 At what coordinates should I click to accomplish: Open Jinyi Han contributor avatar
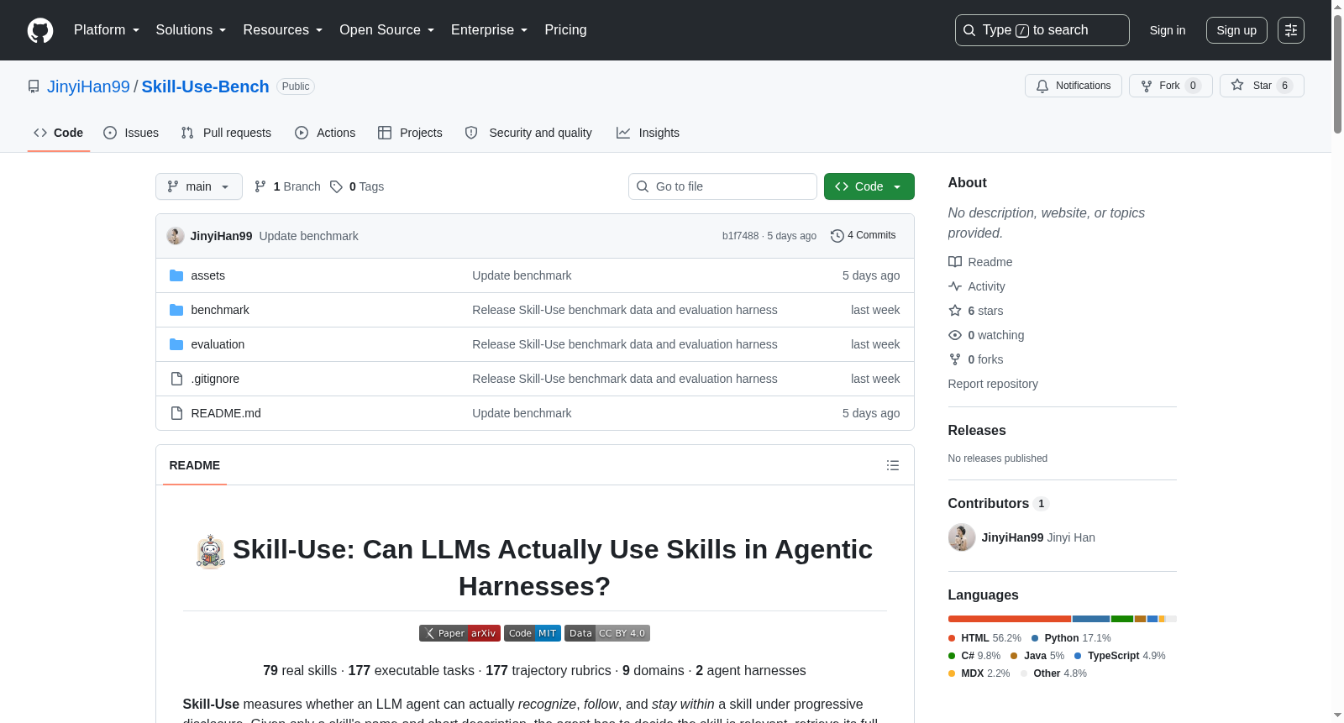(962, 537)
